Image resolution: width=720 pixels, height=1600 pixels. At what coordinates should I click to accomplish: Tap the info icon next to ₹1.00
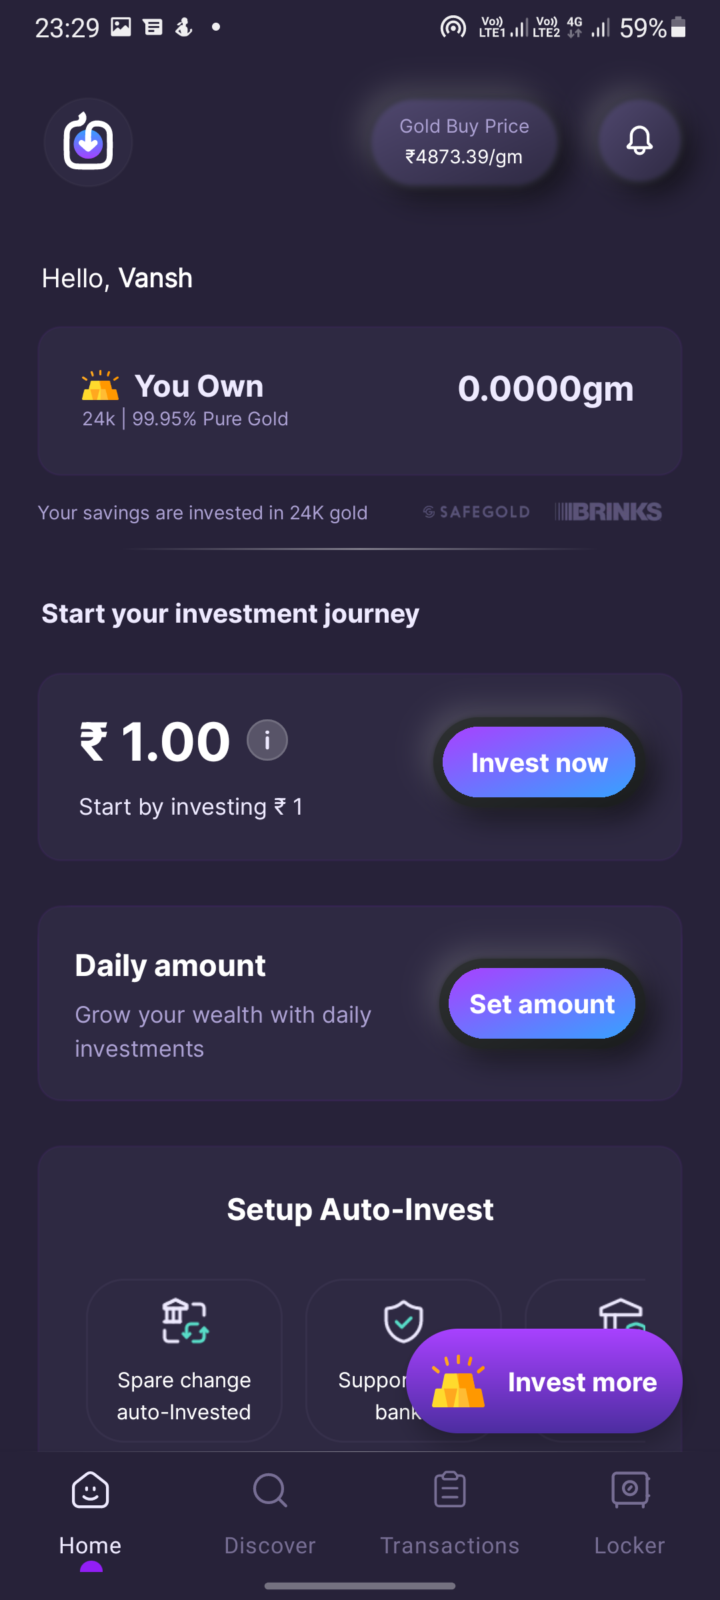click(267, 740)
